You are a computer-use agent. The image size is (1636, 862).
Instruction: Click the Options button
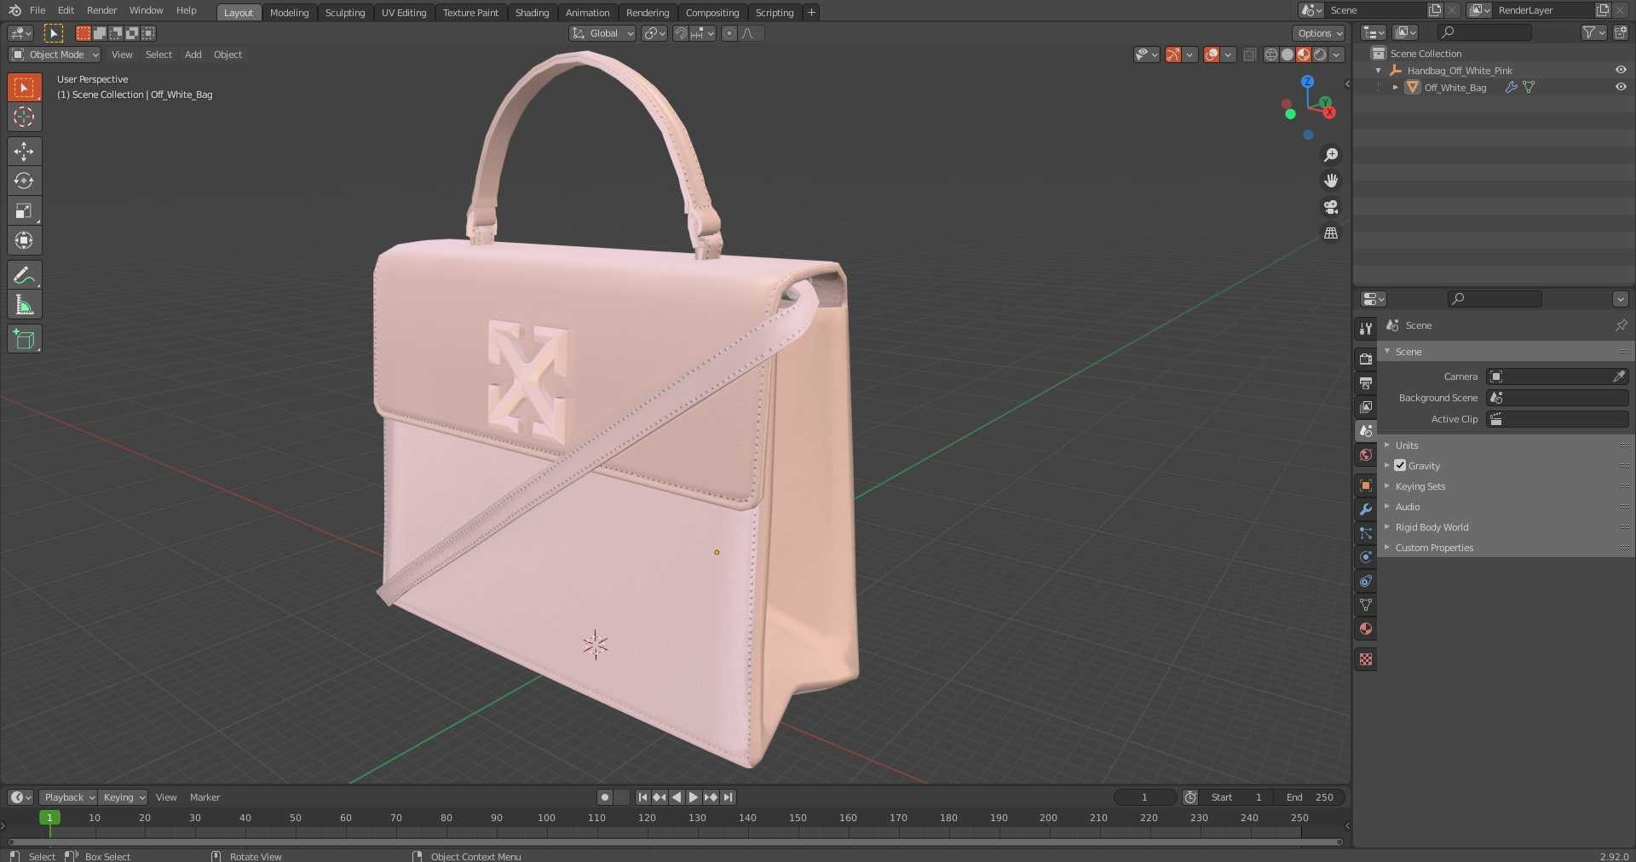(x=1318, y=33)
